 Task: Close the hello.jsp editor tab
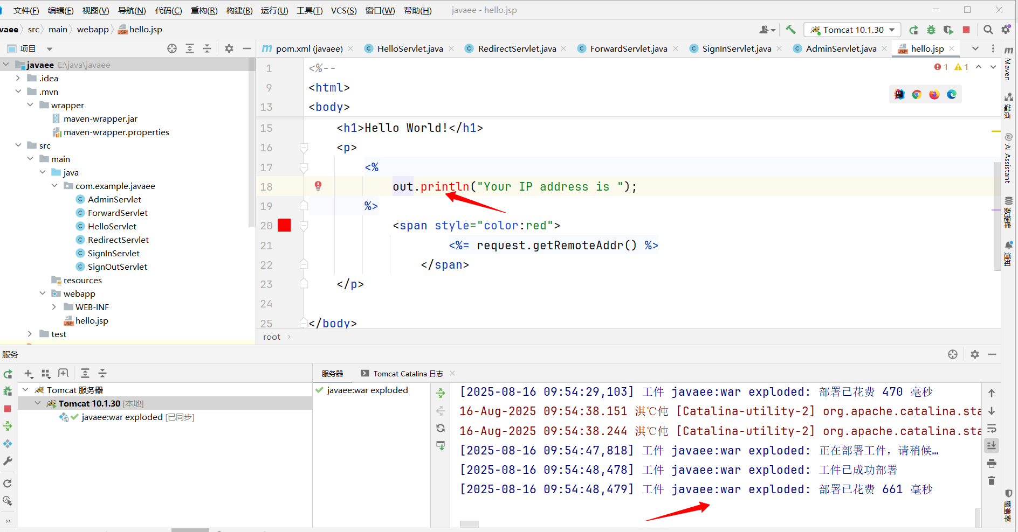(x=952, y=48)
